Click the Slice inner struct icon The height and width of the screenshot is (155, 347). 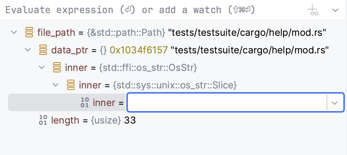[70, 85]
